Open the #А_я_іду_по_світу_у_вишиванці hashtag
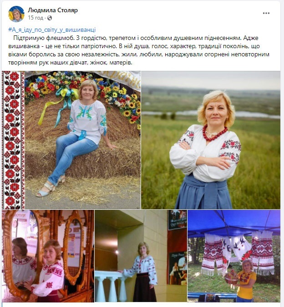This screenshot has height=307, width=284. click(x=52, y=30)
